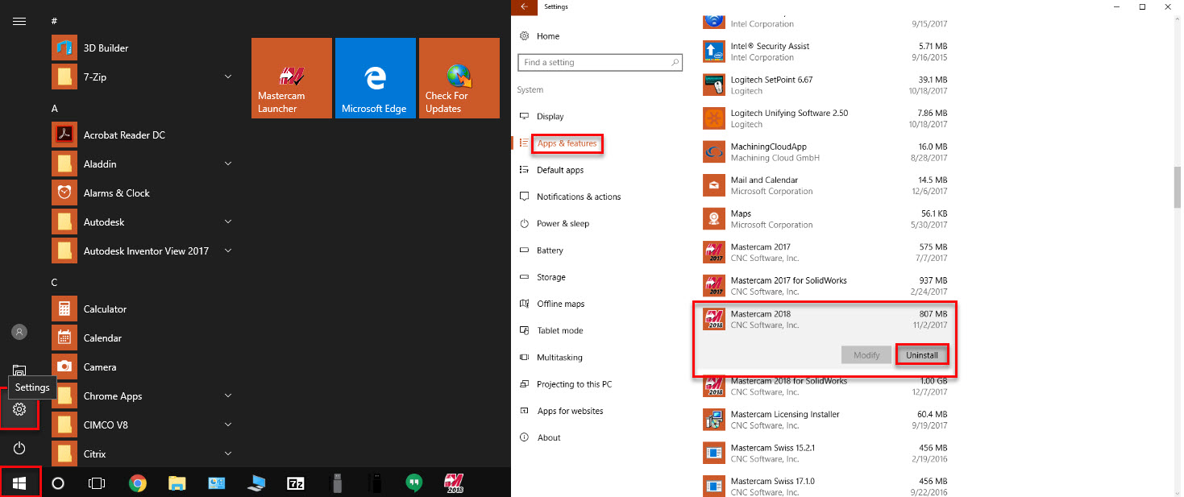The height and width of the screenshot is (497, 1184).
Task: Select Mastercam 2017 for SolidWorks entry
Action: 825,286
